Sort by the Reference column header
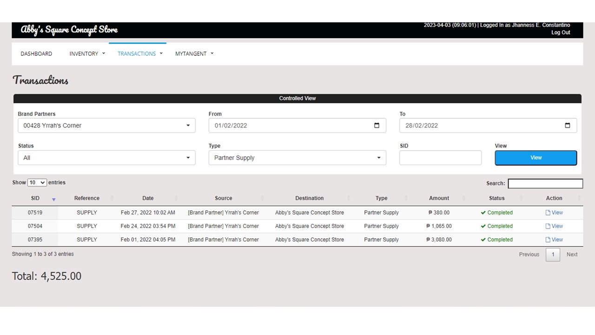This screenshot has height=335, width=595. pos(87,198)
